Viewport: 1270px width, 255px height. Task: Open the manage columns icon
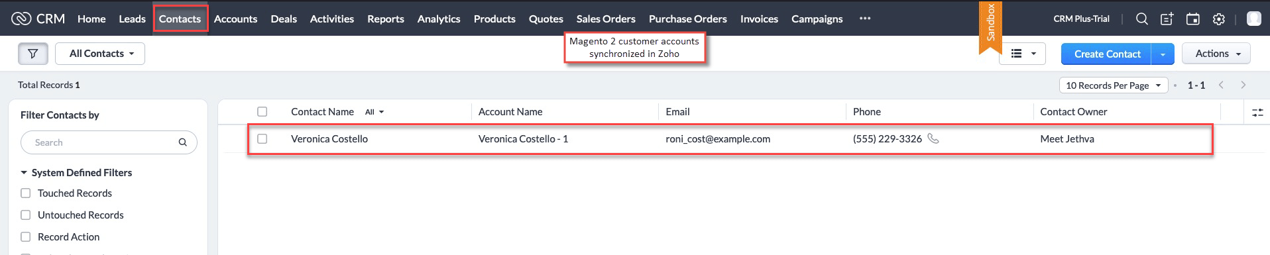pyautogui.click(x=1257, y=112)
